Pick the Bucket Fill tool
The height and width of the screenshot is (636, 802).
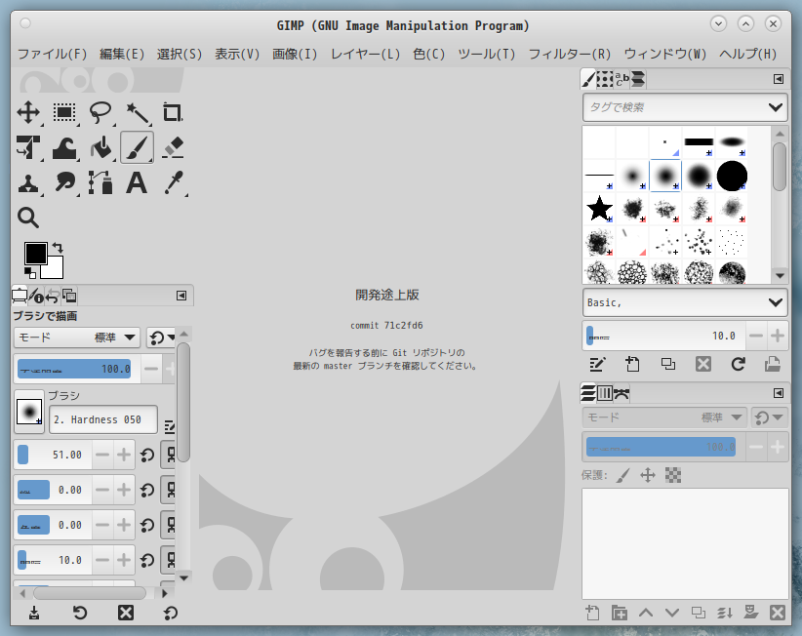(100, 147)
